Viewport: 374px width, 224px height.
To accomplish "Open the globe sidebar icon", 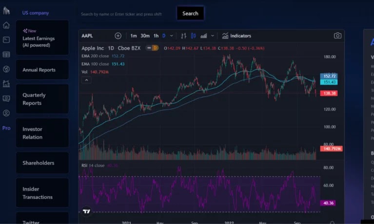I will (x=6, y=69).
